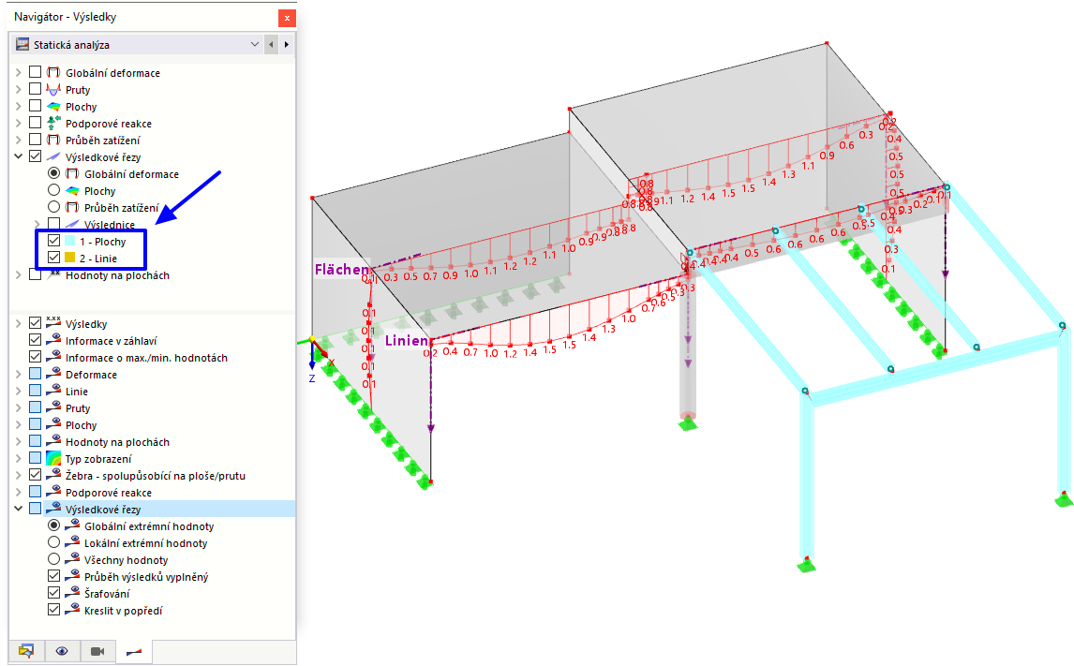Enable the top Pruty checkbox
Image resolution: width=1074 pixels, height=666 pixels.
(35, 89)
